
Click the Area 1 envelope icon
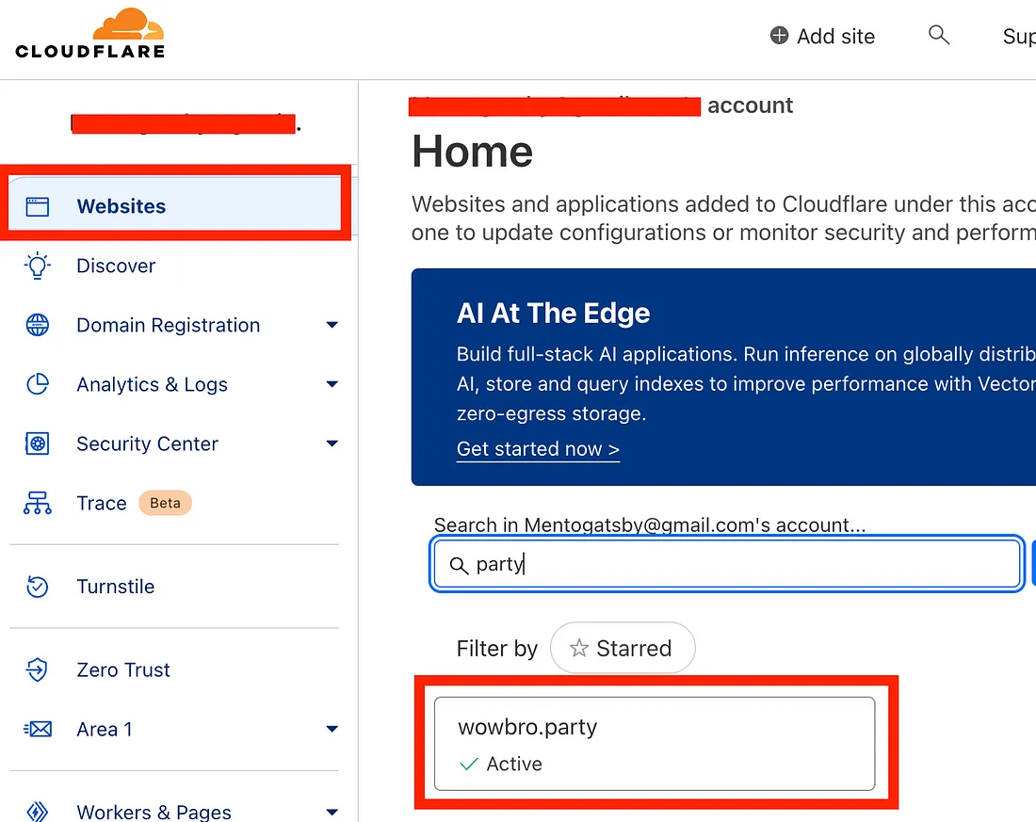click(38, 729)
